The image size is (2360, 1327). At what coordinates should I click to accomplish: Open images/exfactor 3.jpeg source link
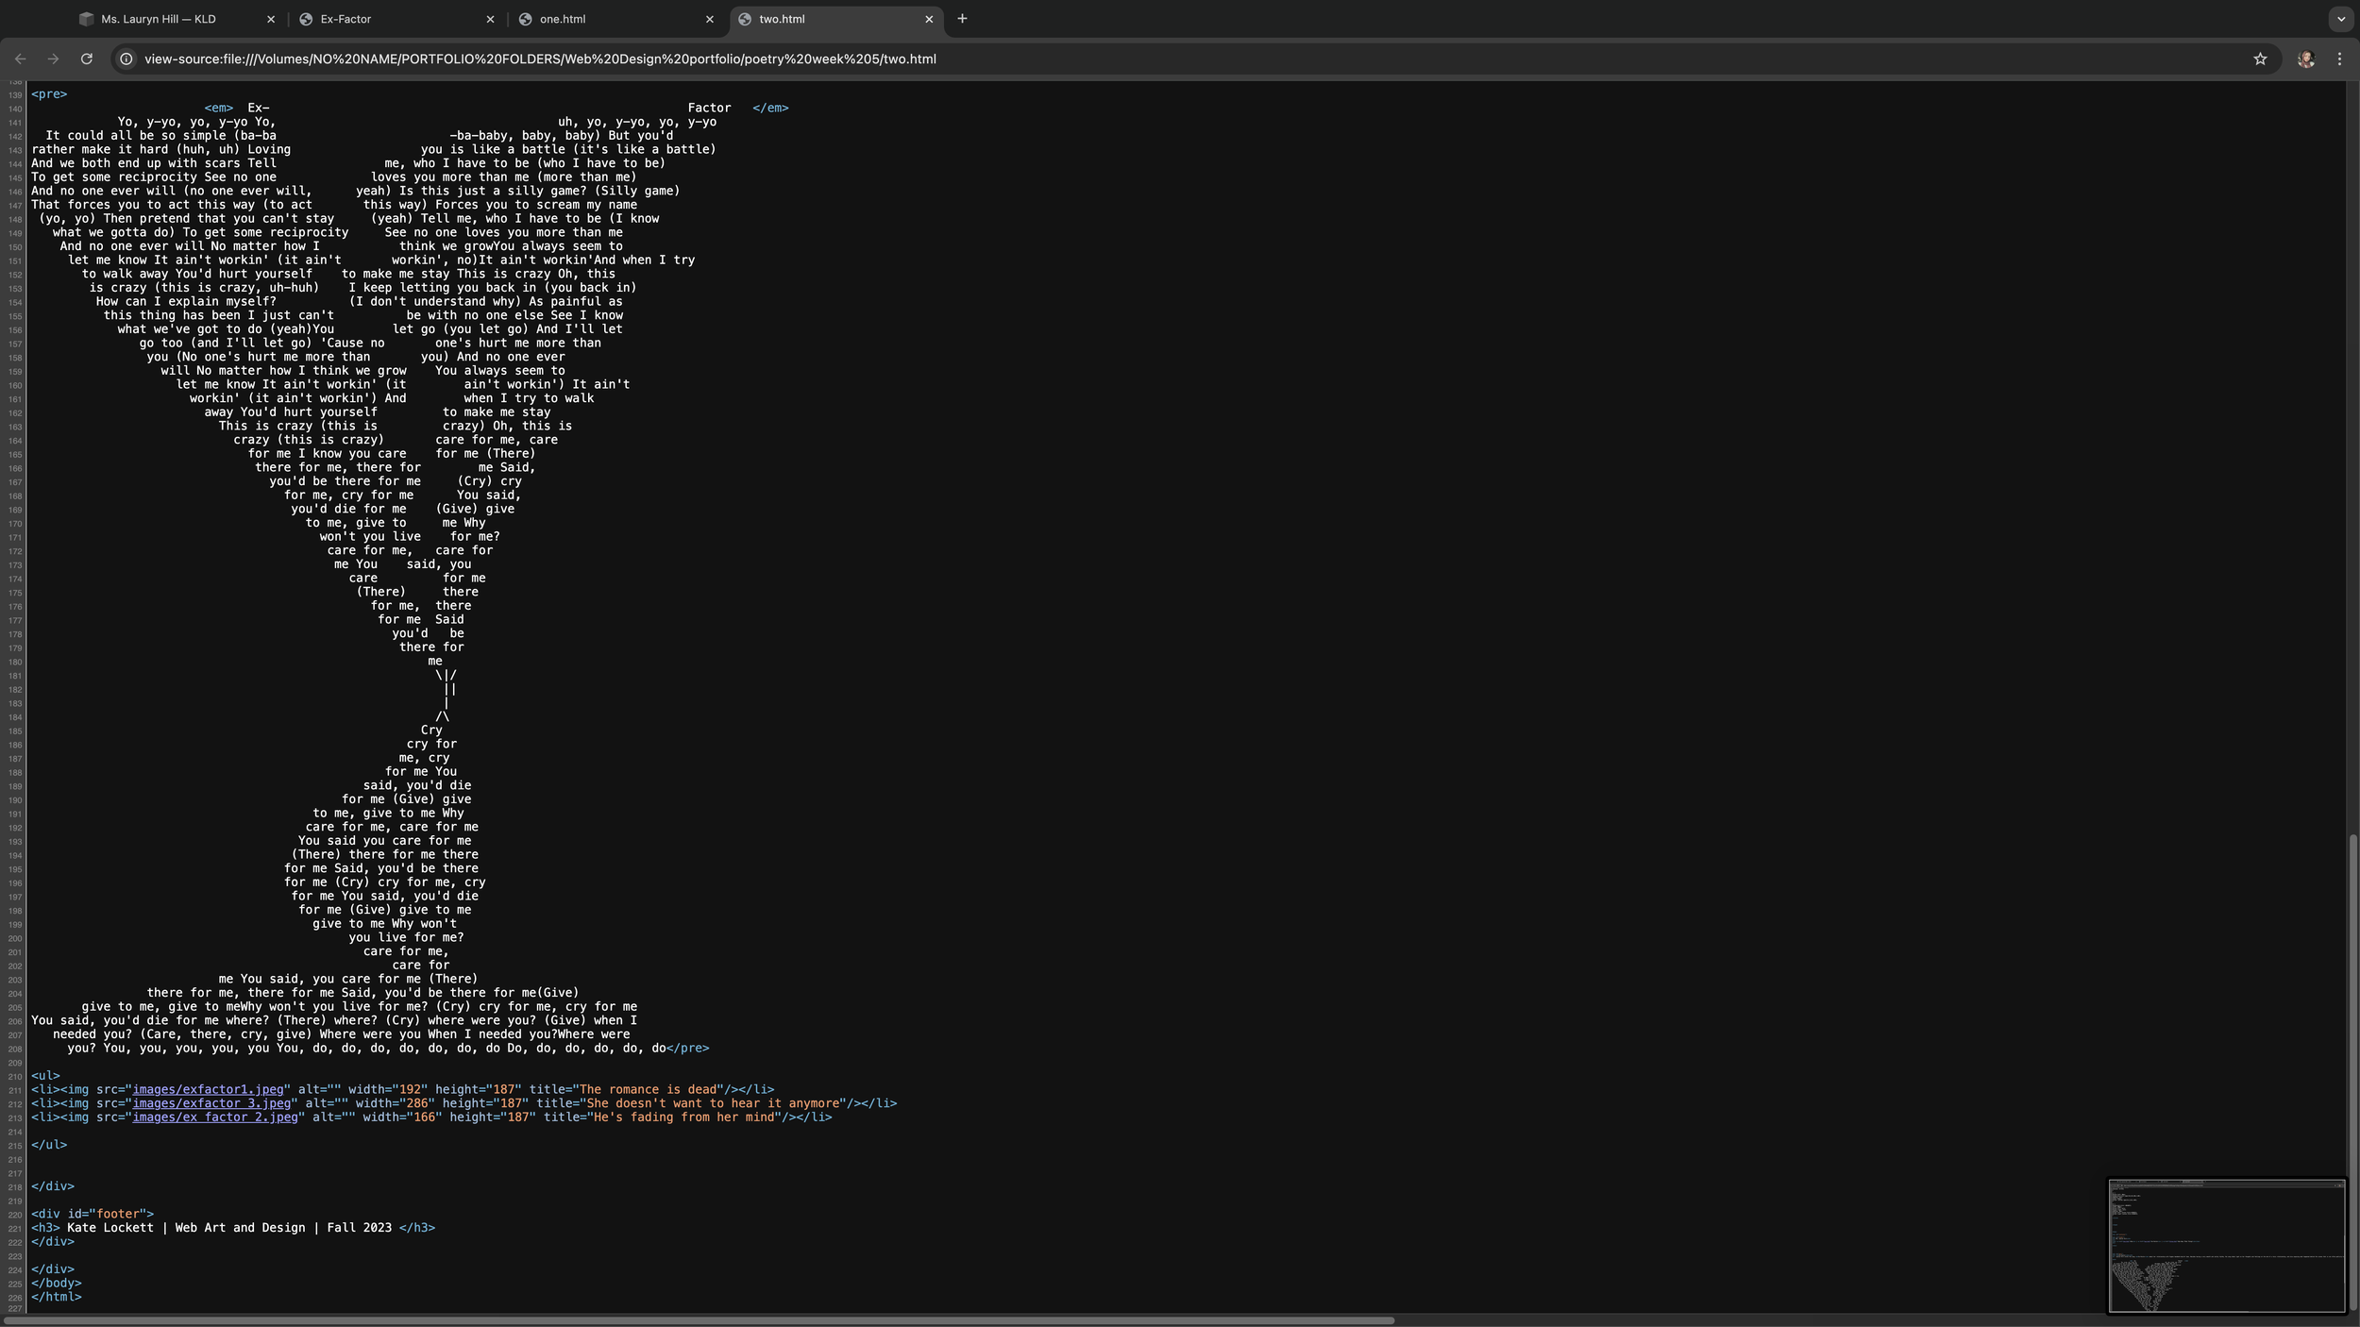click(211, 1103)
